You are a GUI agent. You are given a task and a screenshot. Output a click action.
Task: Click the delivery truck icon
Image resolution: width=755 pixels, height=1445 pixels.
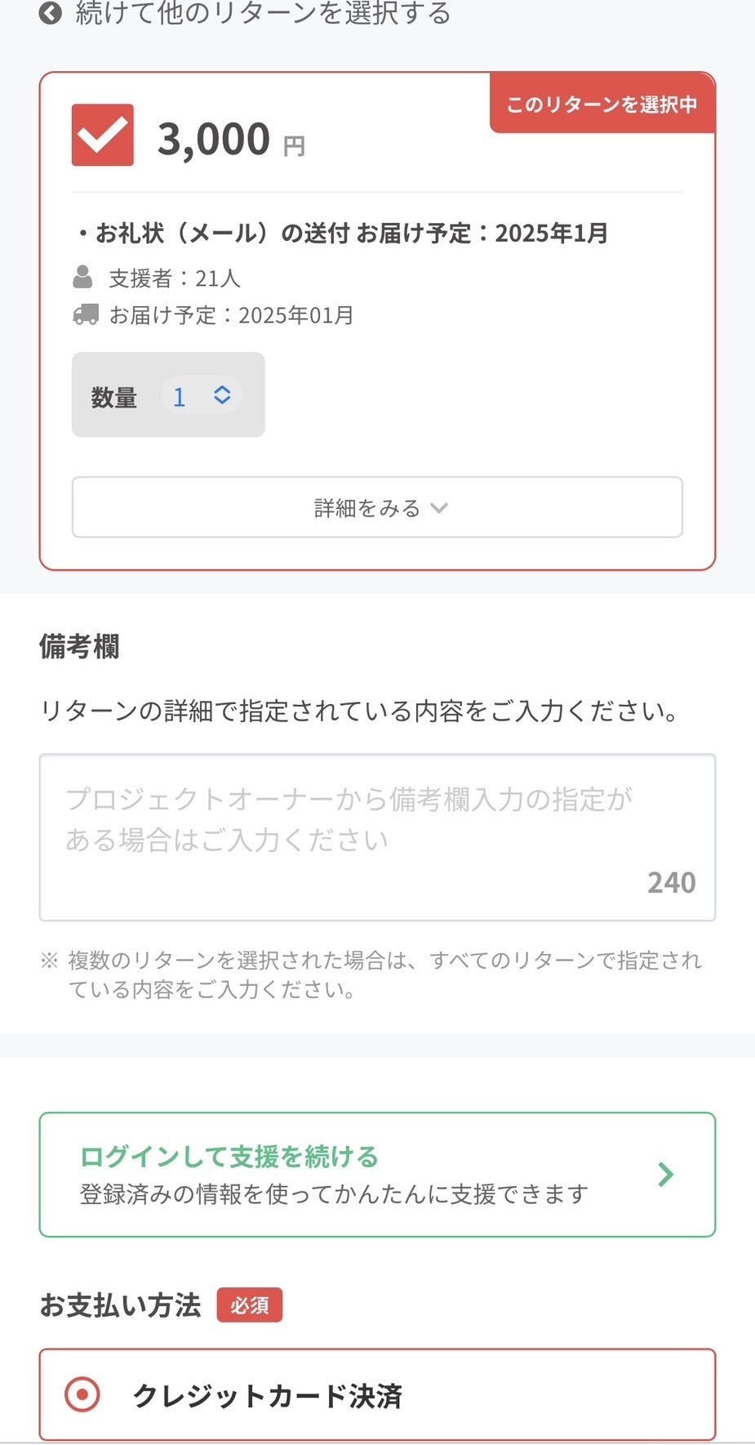(x=85, y=314)
